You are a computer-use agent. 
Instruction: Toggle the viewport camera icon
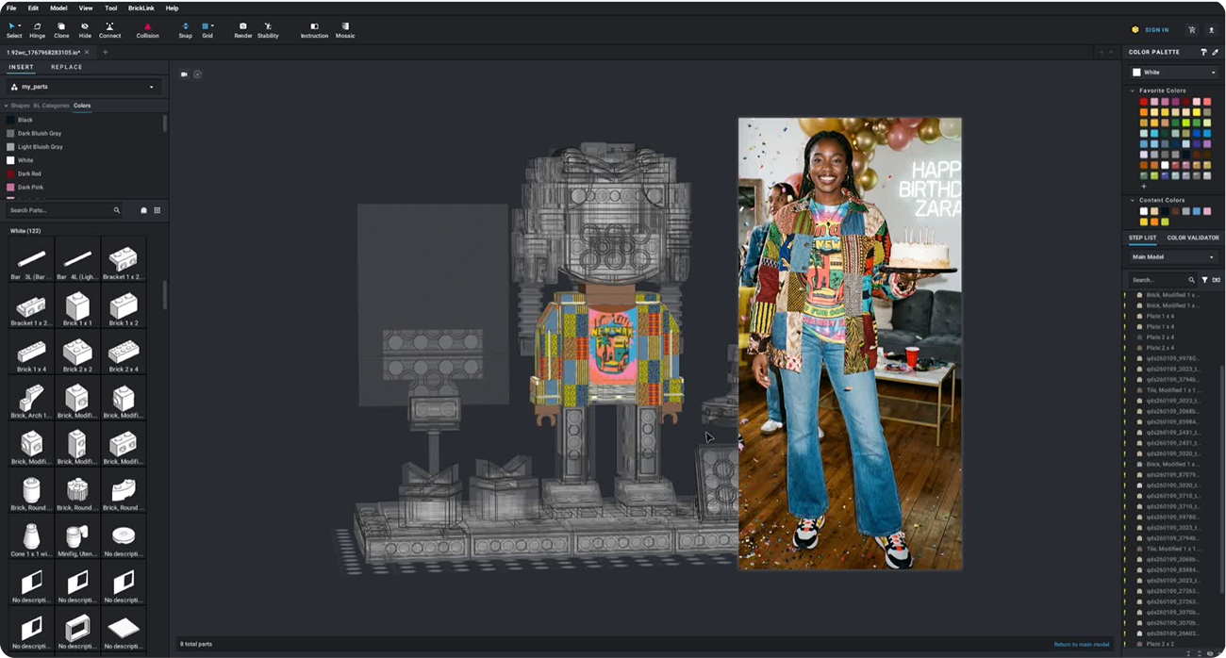(x=185, y=74)
